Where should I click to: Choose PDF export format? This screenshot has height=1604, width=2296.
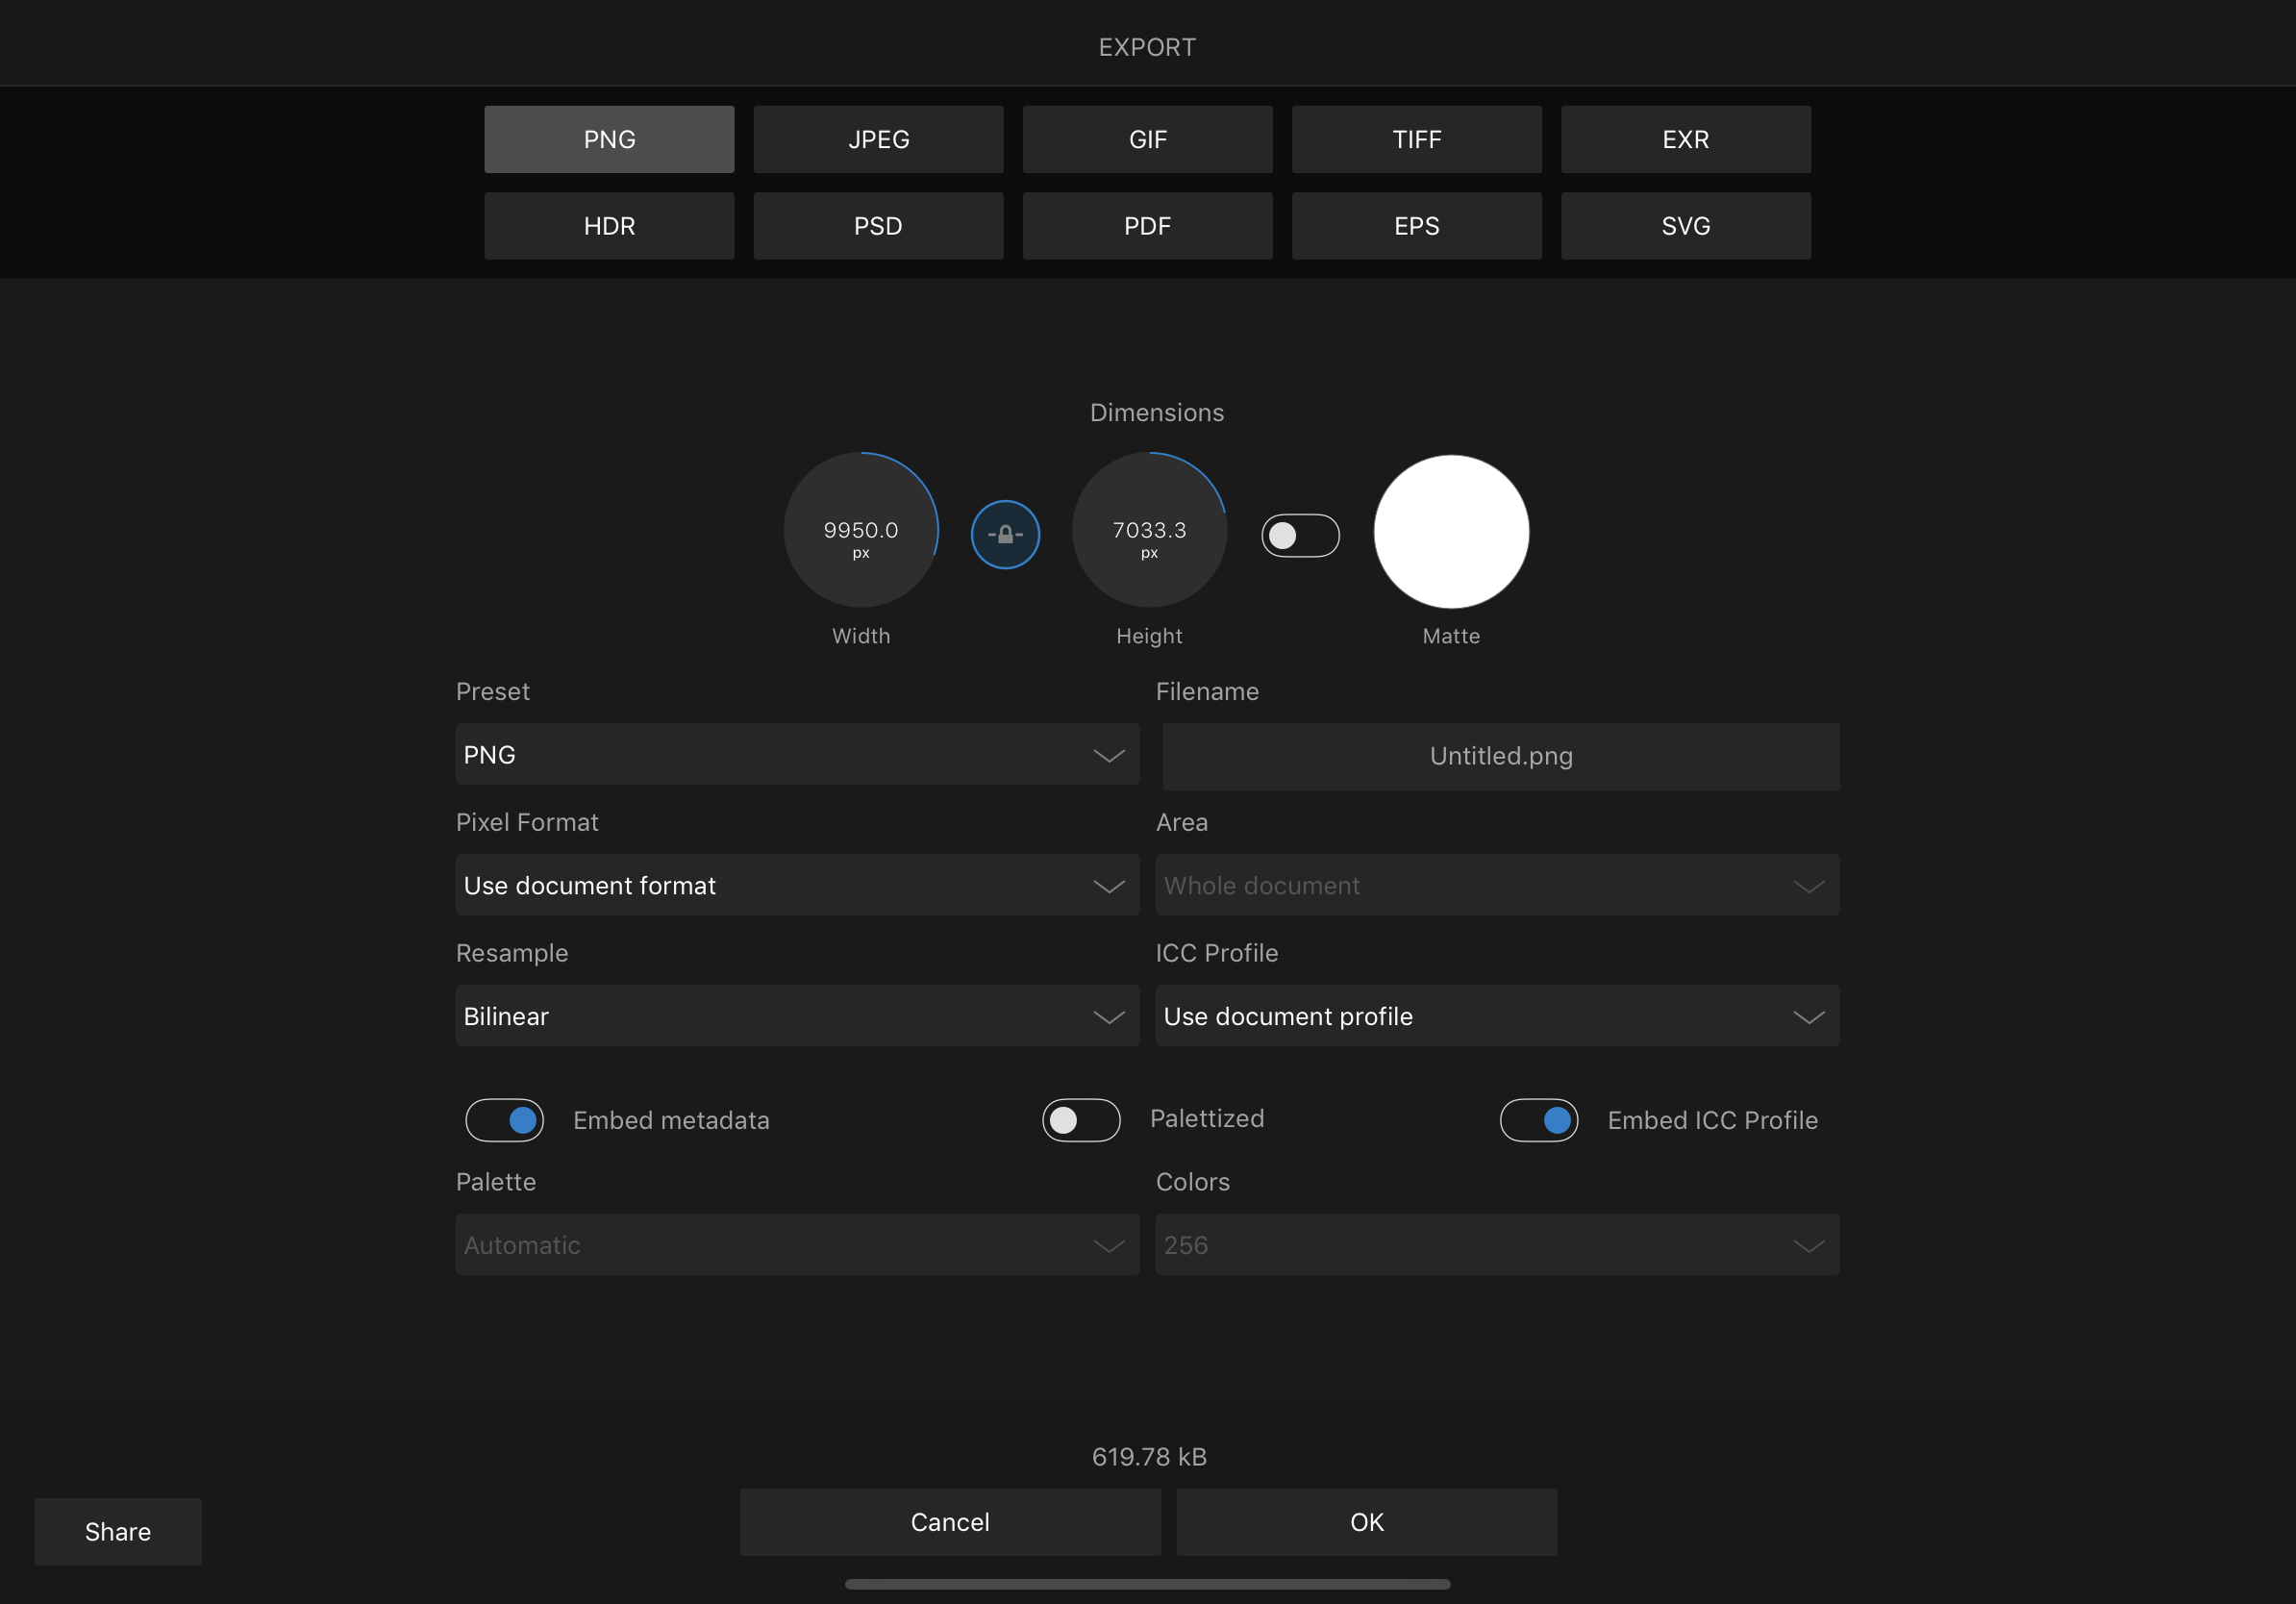(x=1147, y=226)
